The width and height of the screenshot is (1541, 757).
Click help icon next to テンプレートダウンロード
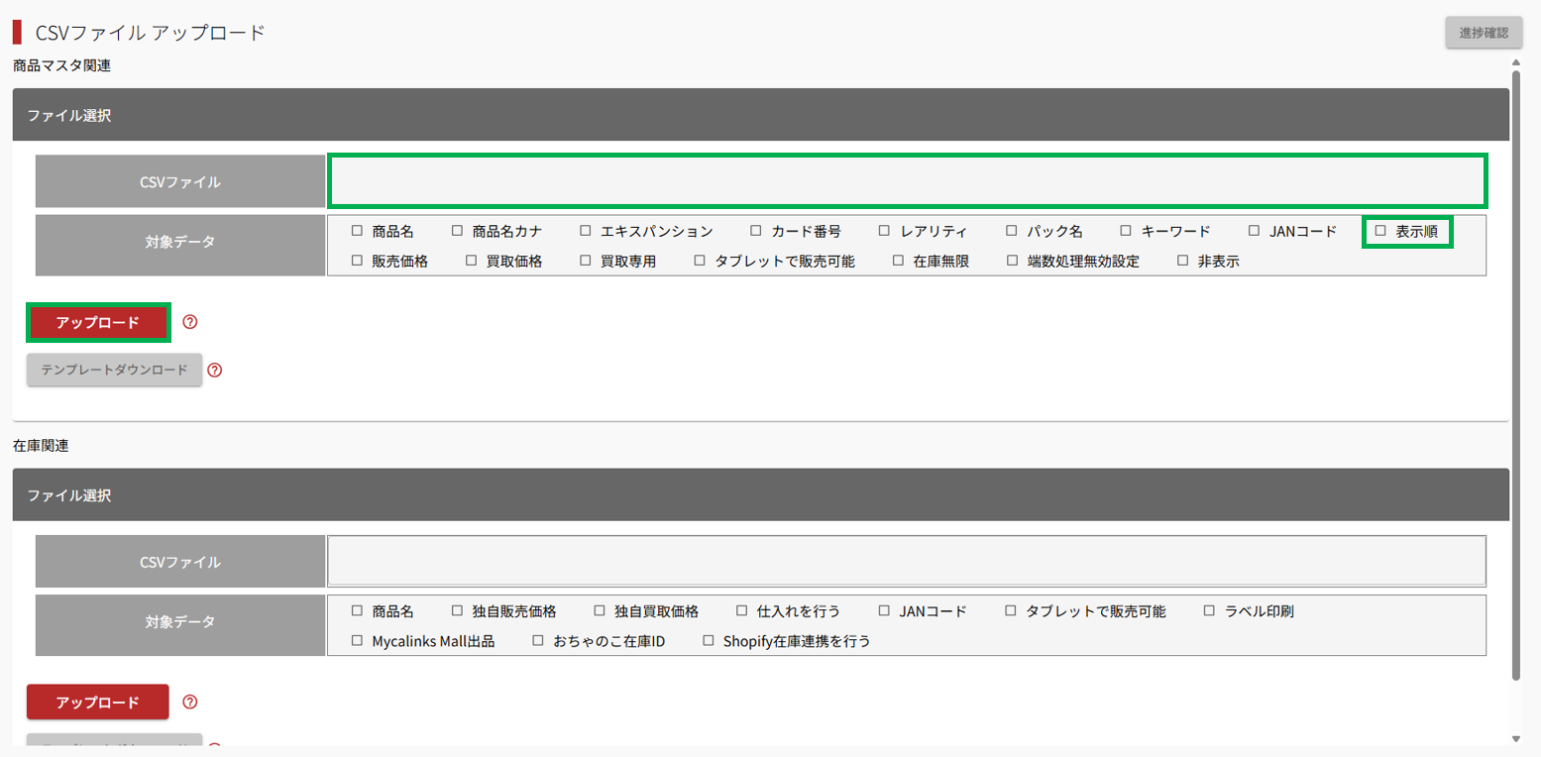(x=215, y=371)
